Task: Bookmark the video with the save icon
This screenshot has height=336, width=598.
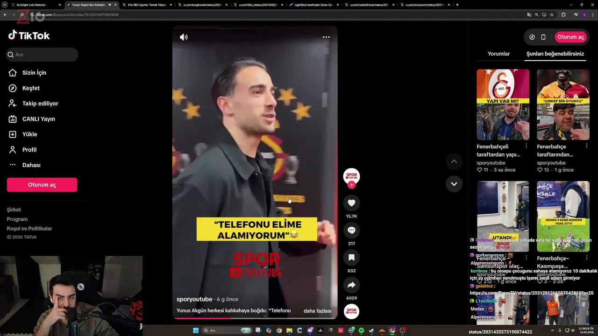Action: tap(351, 257)
